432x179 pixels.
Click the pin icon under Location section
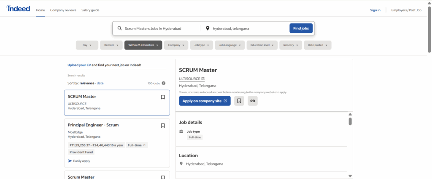pyautogui.click(x=181, y=164)
